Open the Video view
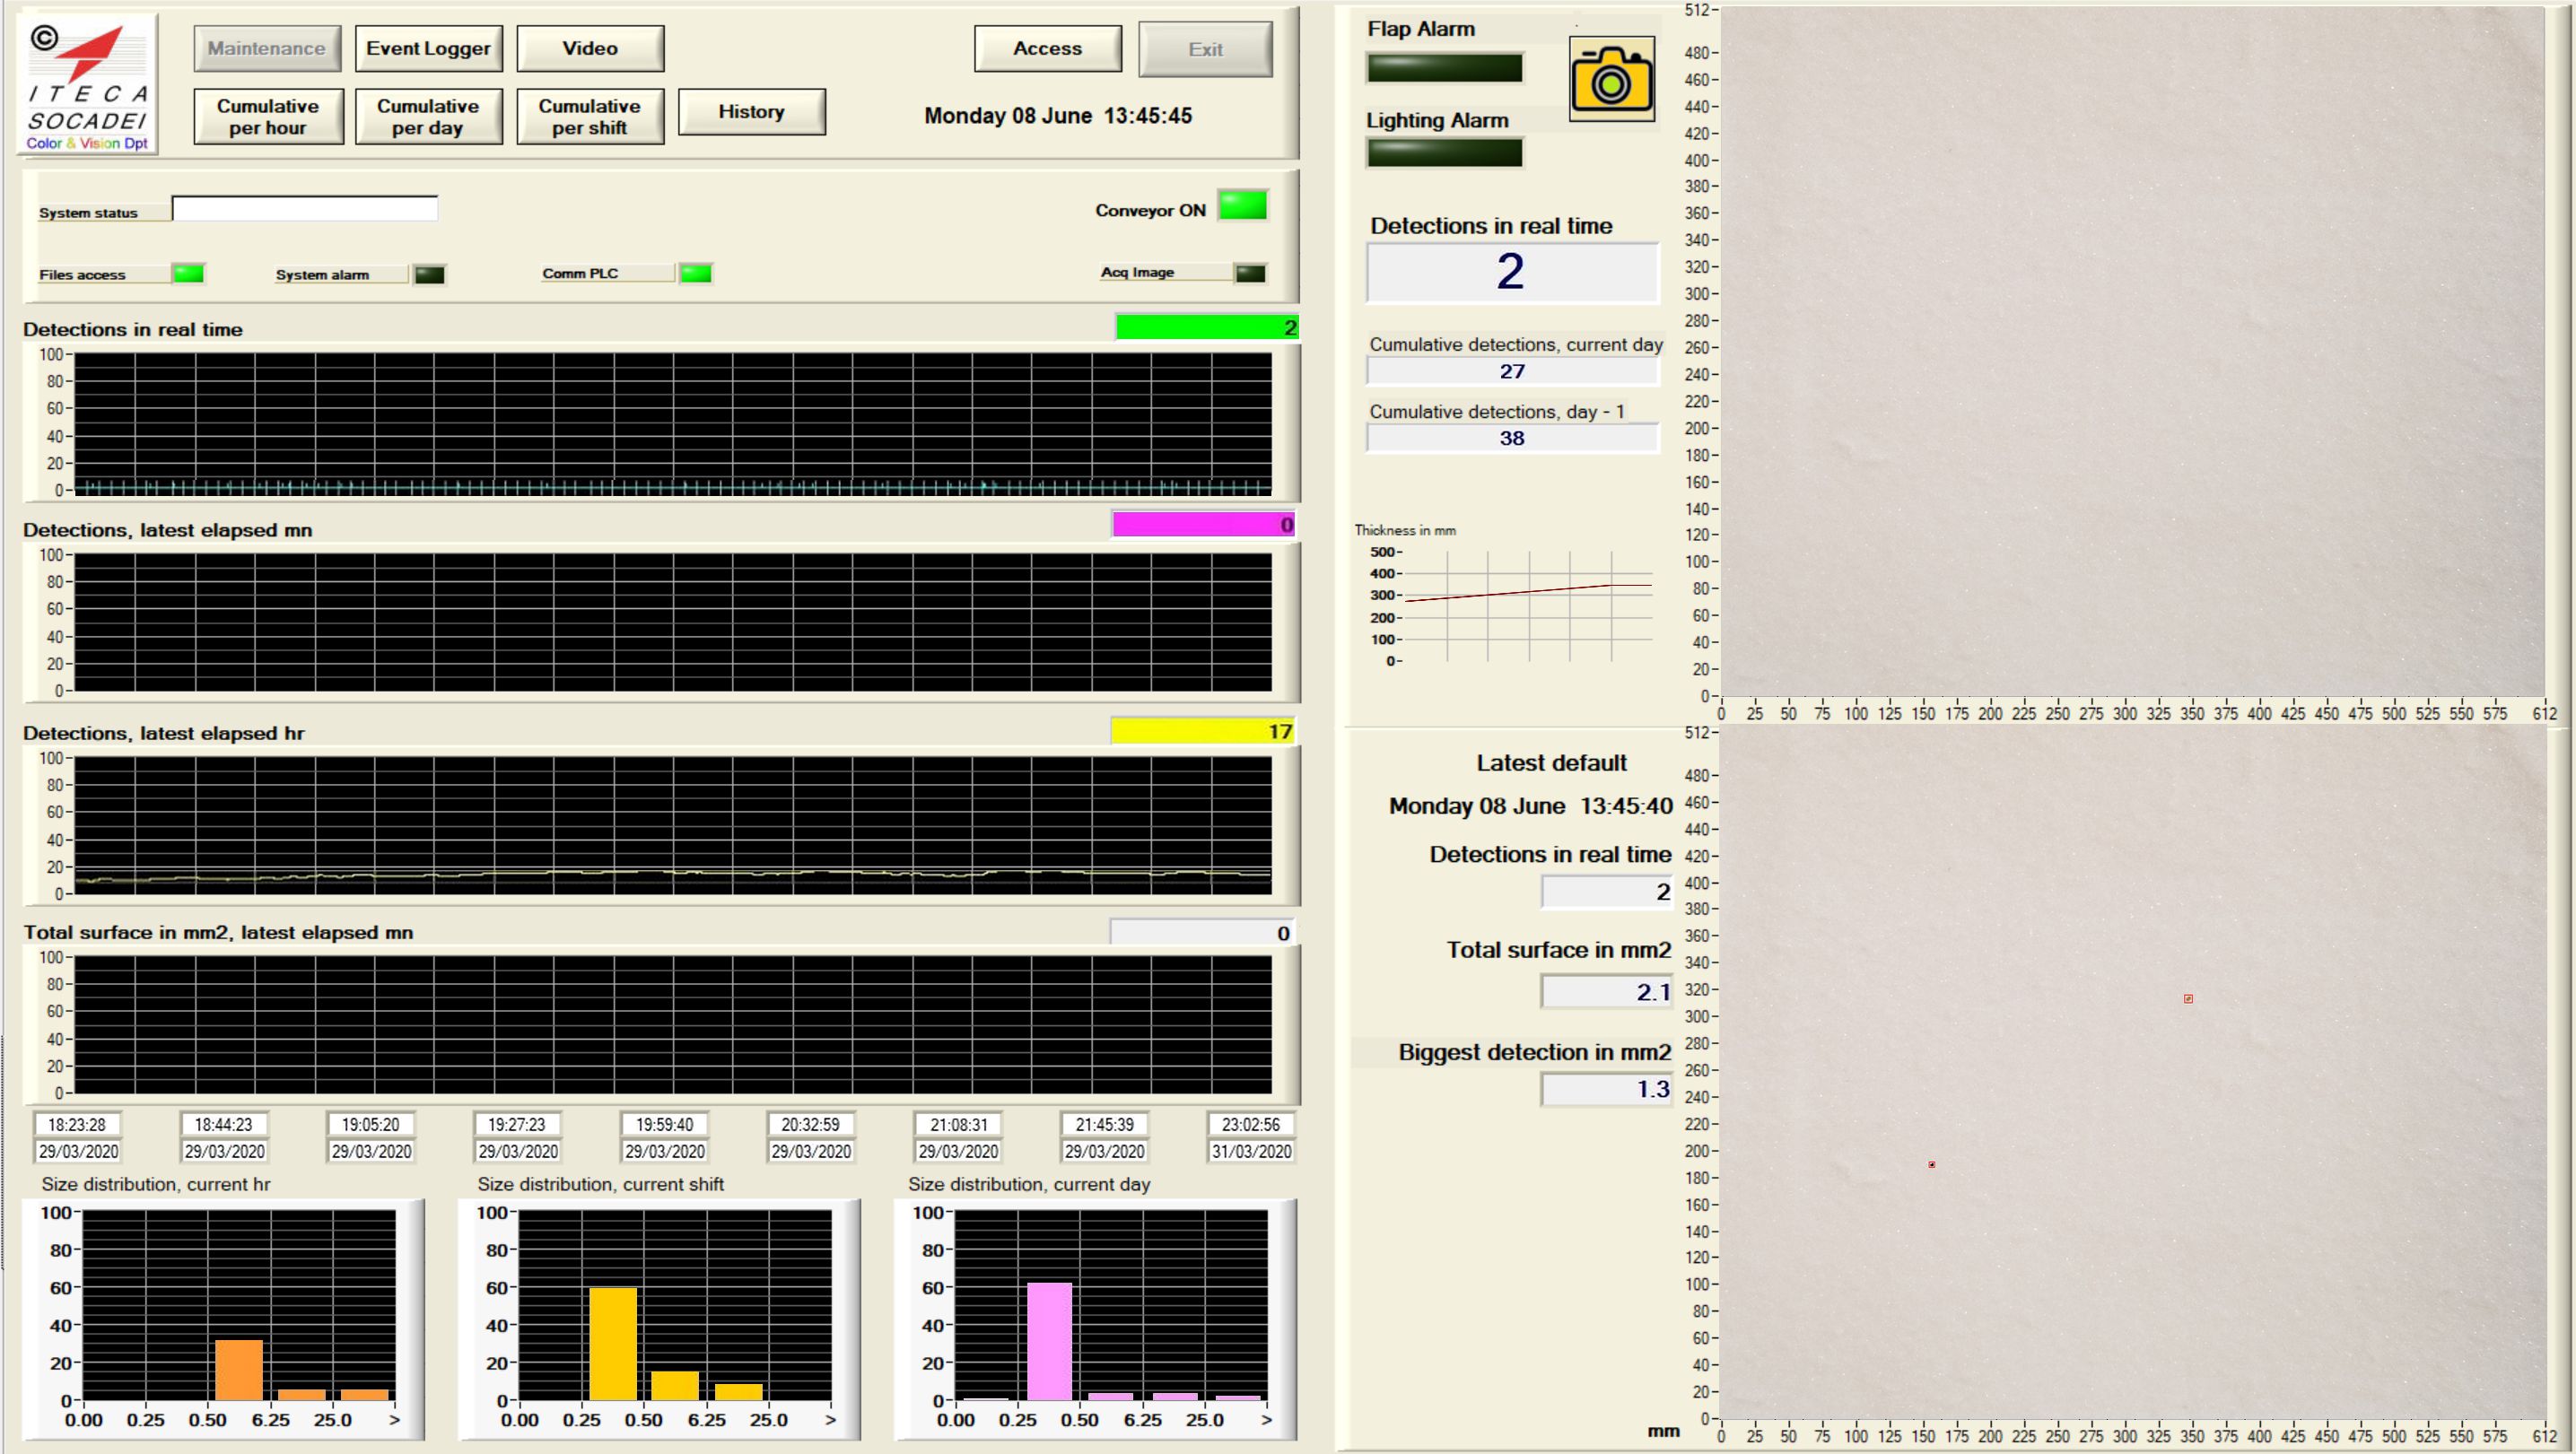This screenshot has height=1454, width=2576. click(590, 49)
